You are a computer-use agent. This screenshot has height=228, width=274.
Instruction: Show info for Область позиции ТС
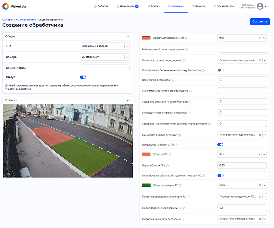[180, 185]
